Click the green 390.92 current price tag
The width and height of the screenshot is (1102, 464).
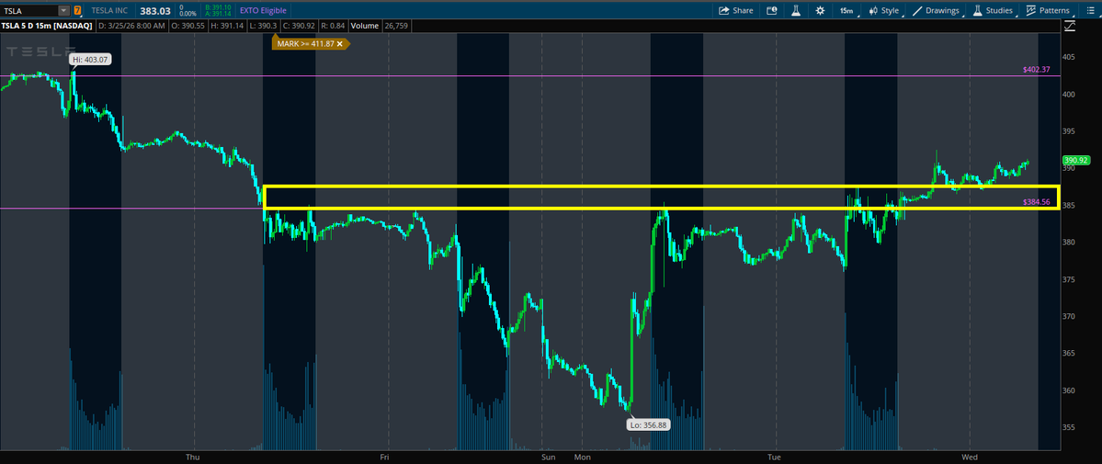click(1076, 160)
